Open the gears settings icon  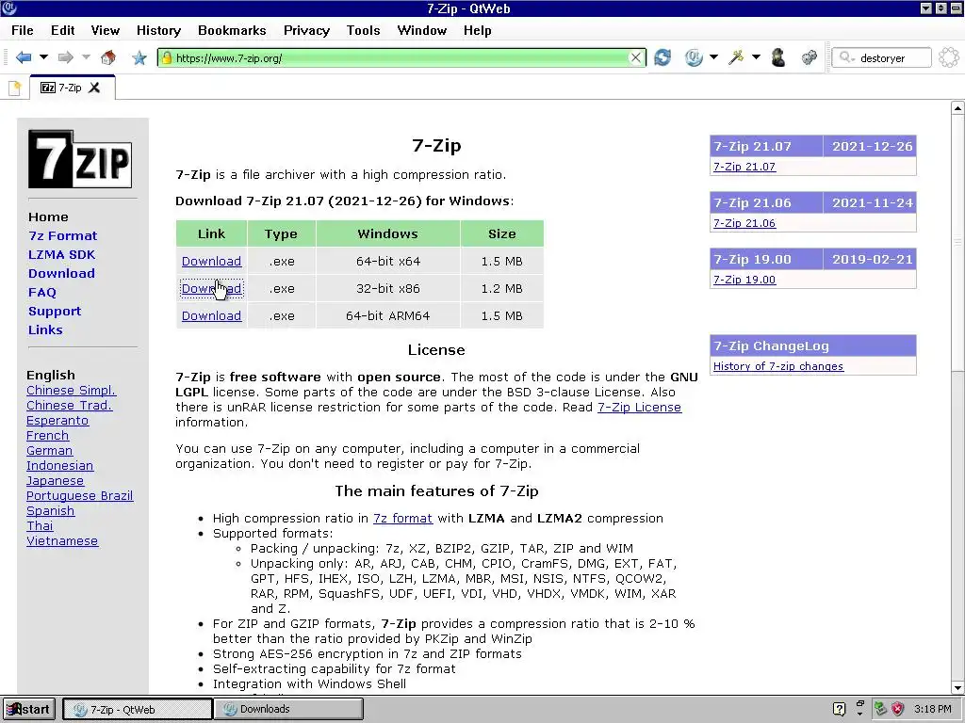pos(810,57)
